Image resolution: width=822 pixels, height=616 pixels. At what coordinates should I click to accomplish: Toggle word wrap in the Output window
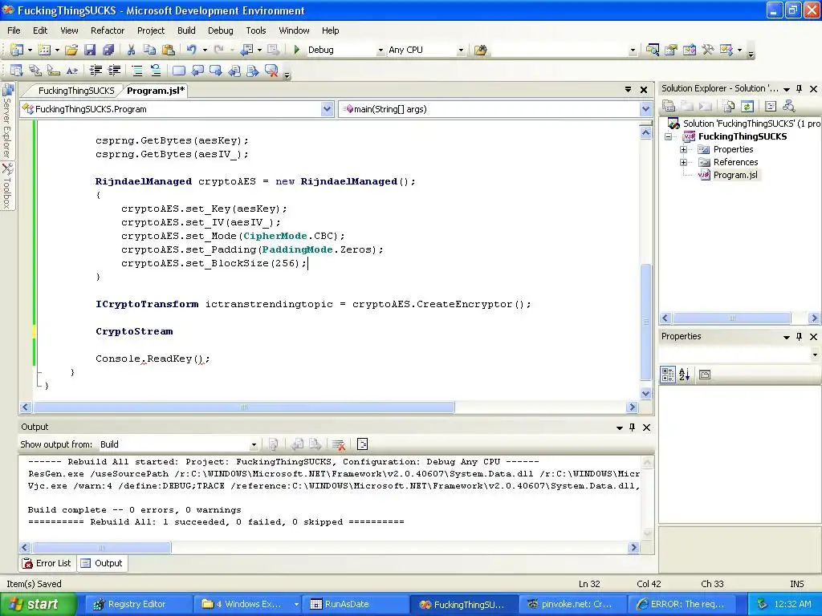[x=362, y=444]
